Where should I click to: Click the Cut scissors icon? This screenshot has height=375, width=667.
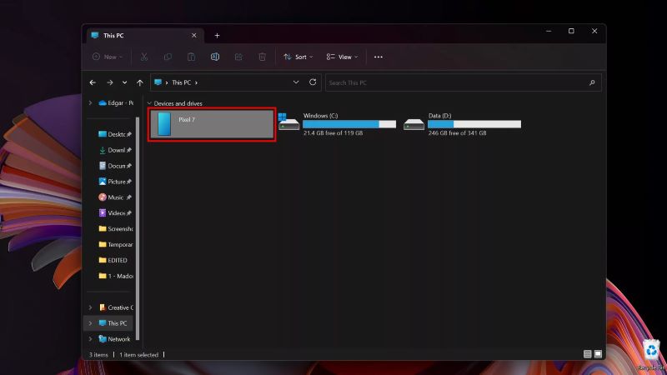[x=144, y=57]
